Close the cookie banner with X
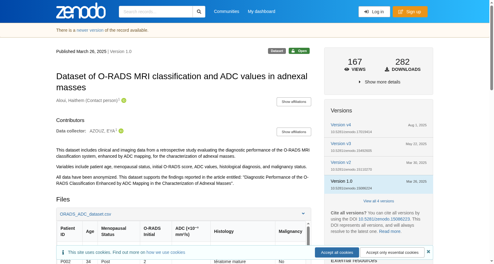This screenshot has width=494, height=264. (429, 252)
